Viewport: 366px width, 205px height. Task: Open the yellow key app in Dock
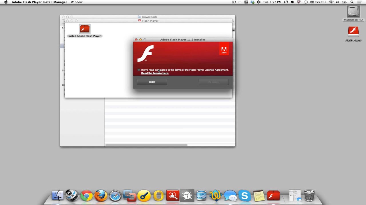144,196
